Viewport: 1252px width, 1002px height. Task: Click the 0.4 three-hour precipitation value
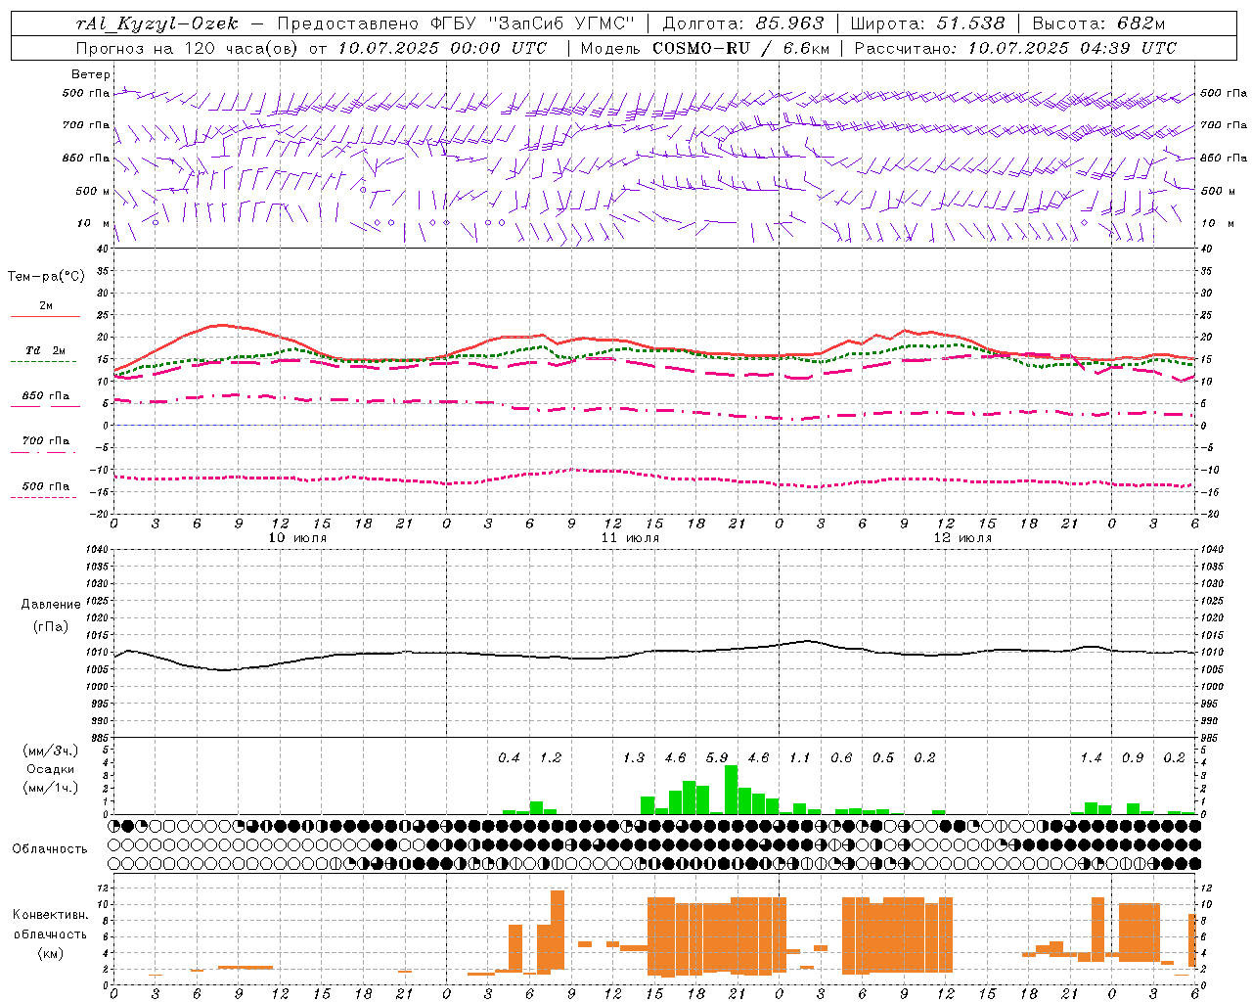[x=509, y=758]
